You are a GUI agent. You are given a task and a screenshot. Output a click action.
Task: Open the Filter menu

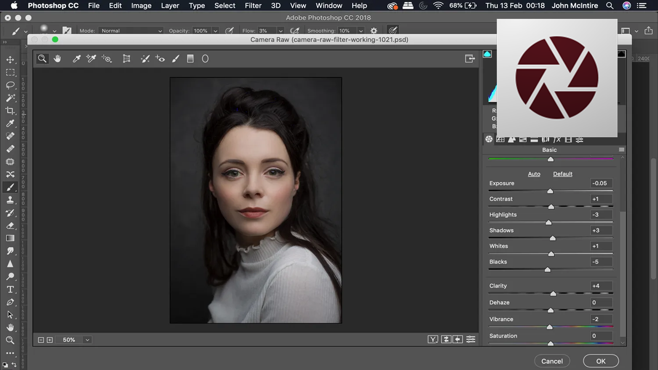[x=253, y=6]
